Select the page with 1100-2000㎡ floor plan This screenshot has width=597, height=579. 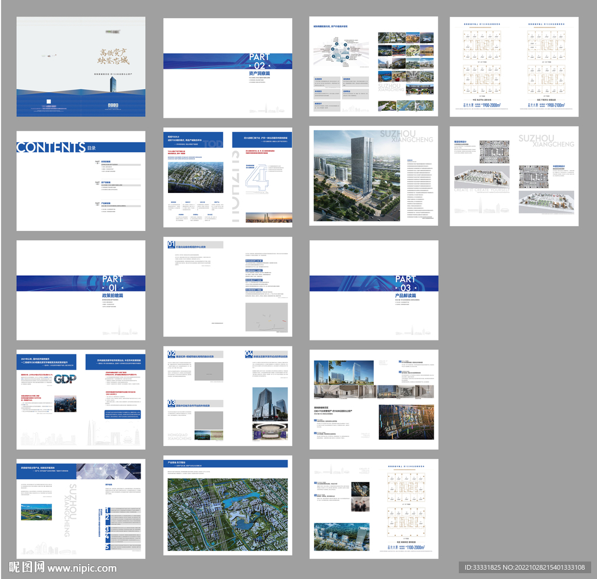click(x=374, y=509)
